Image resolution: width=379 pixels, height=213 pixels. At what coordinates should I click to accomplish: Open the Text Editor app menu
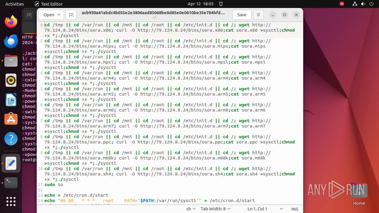(x=49, y=4)
